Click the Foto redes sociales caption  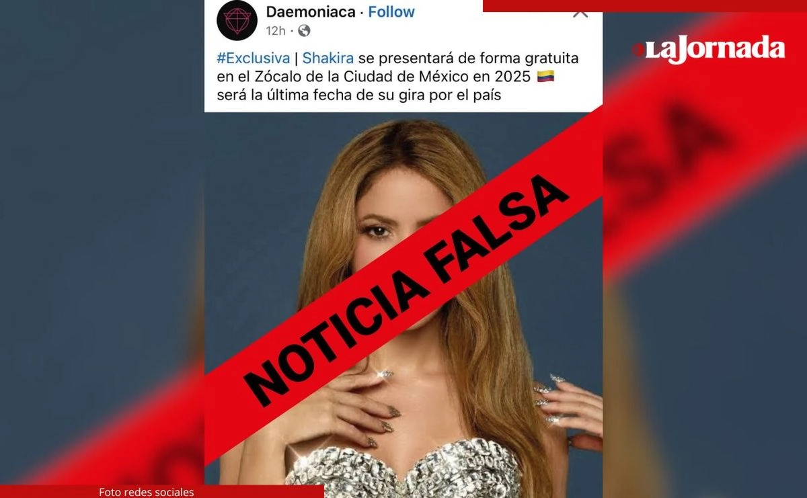[x=146, y=492]
